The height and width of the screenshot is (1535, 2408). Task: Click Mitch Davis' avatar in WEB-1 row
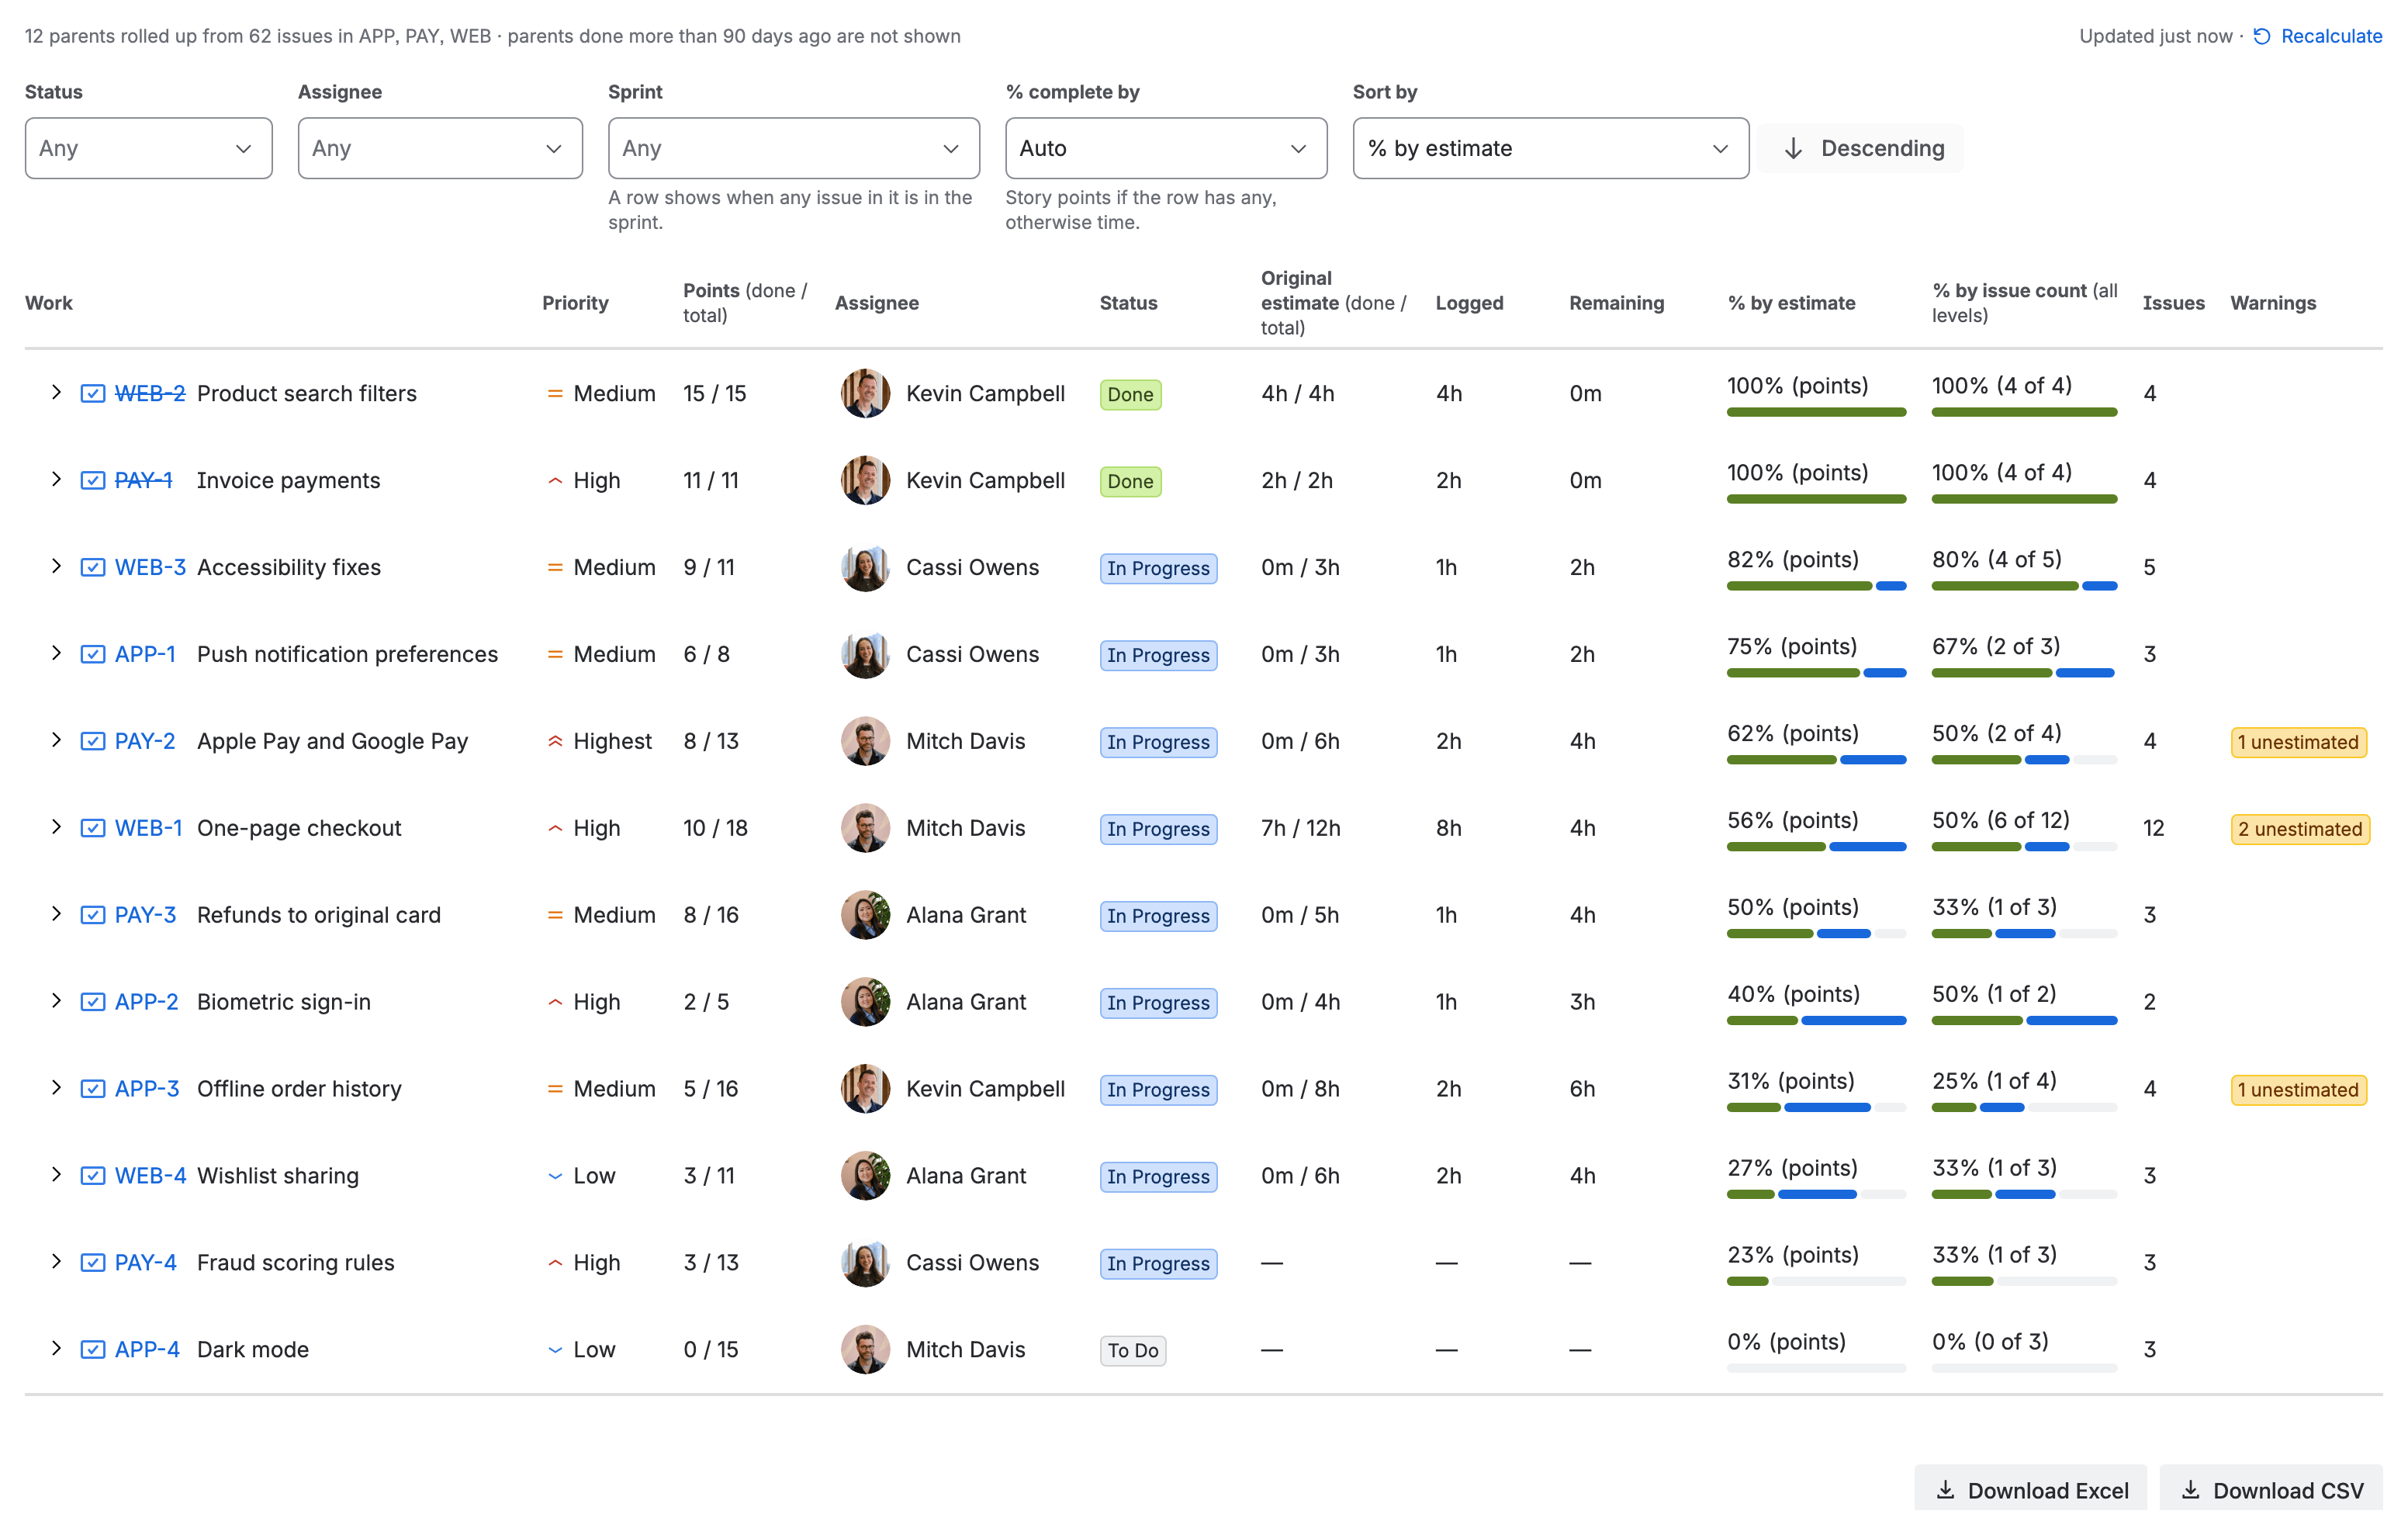coord(865,827)
